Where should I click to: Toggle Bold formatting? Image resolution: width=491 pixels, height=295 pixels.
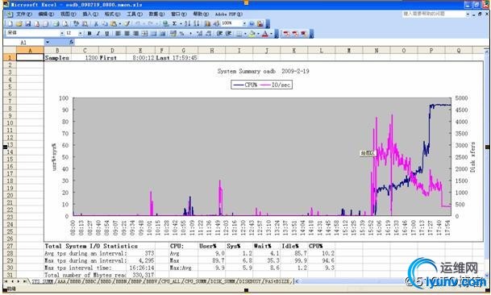[x=89, y=34]
